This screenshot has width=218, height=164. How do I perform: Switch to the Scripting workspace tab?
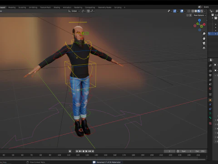click(118, 7)
